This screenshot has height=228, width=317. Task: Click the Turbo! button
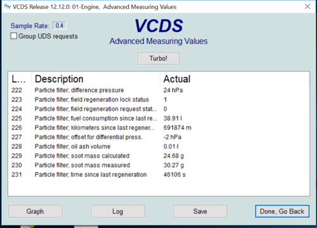click(x=158, y=58)
